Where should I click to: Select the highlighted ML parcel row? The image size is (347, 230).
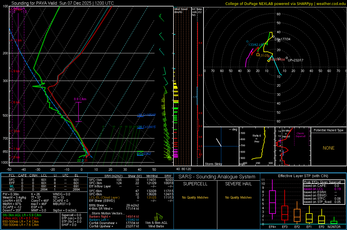(x=44, y=186)
